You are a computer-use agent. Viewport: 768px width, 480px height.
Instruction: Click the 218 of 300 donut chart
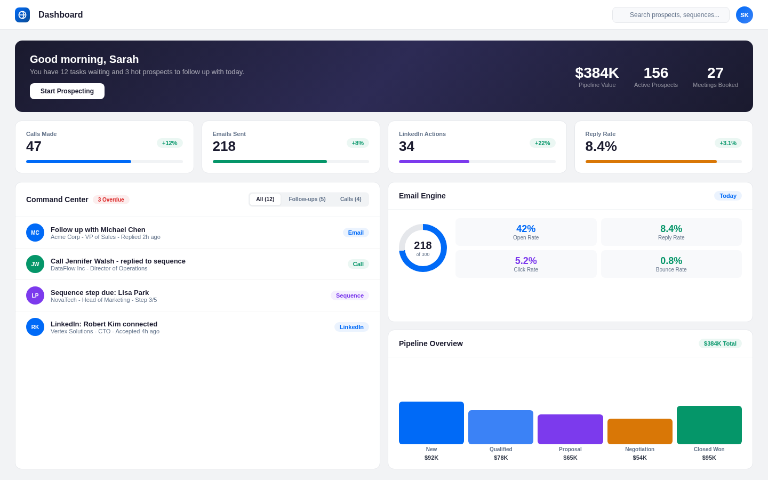[x=423, y=248]
